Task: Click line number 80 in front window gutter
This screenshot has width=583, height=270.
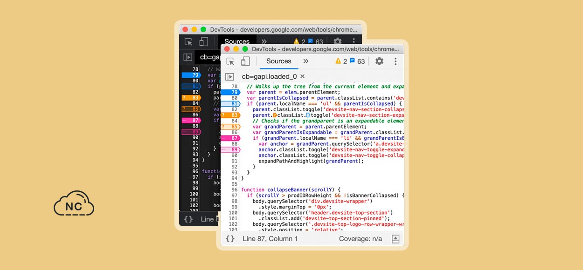Action: pos(235,98)
